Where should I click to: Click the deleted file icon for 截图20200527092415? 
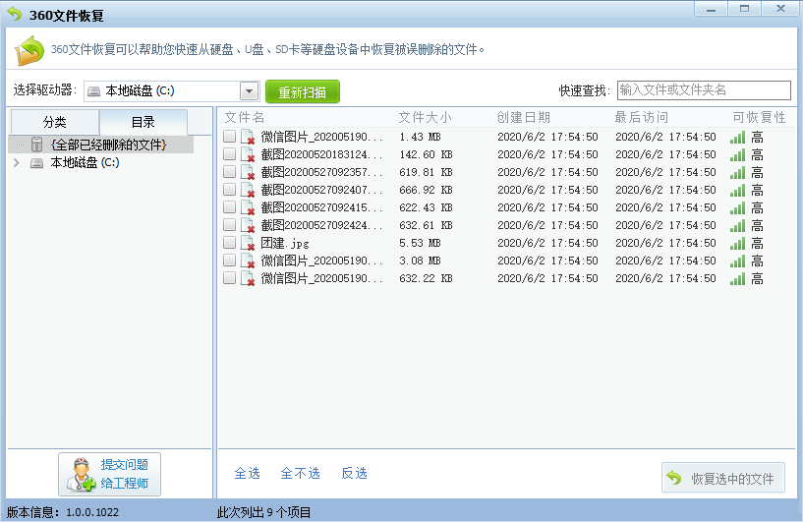click(x=248, y=207)
